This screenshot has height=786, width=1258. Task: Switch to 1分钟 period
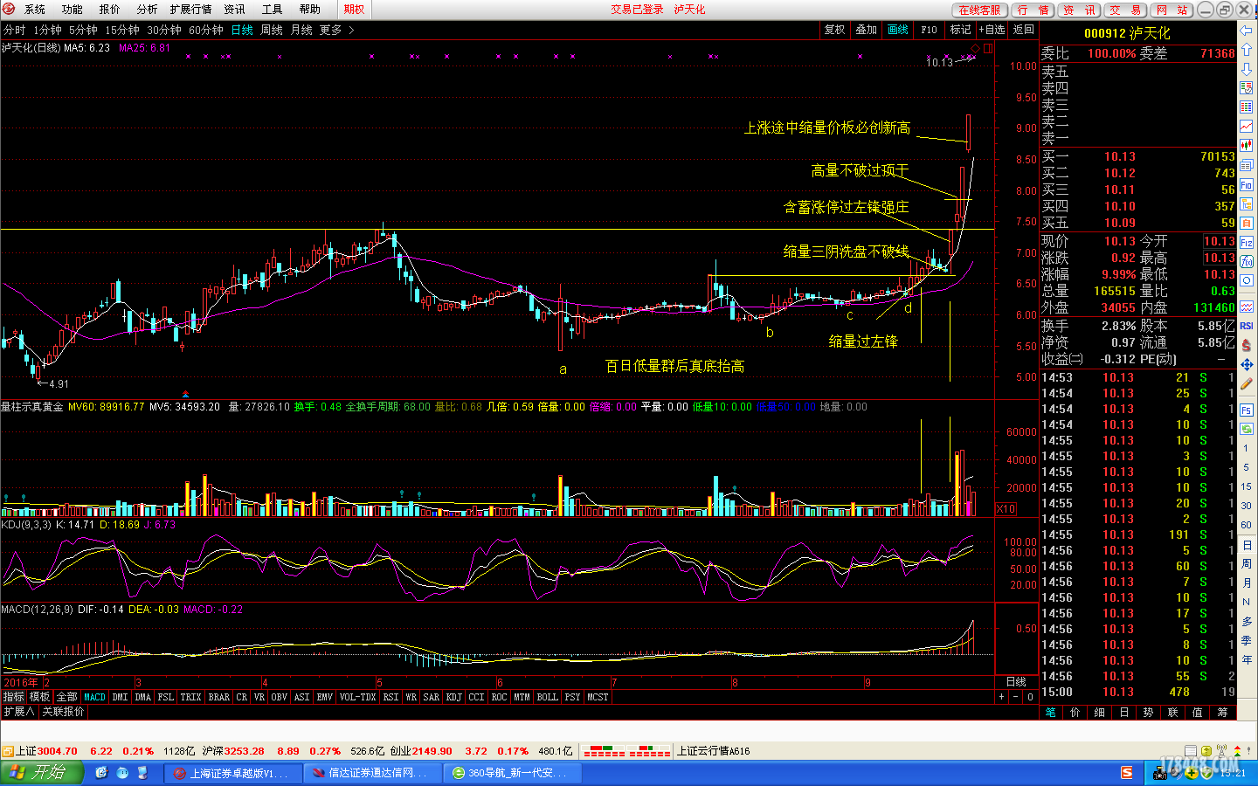[x=47, y=30]
